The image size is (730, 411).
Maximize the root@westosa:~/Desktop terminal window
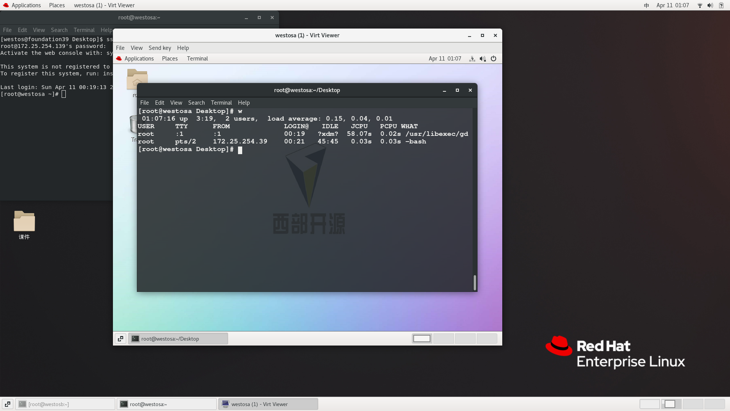tap(457, 90)
